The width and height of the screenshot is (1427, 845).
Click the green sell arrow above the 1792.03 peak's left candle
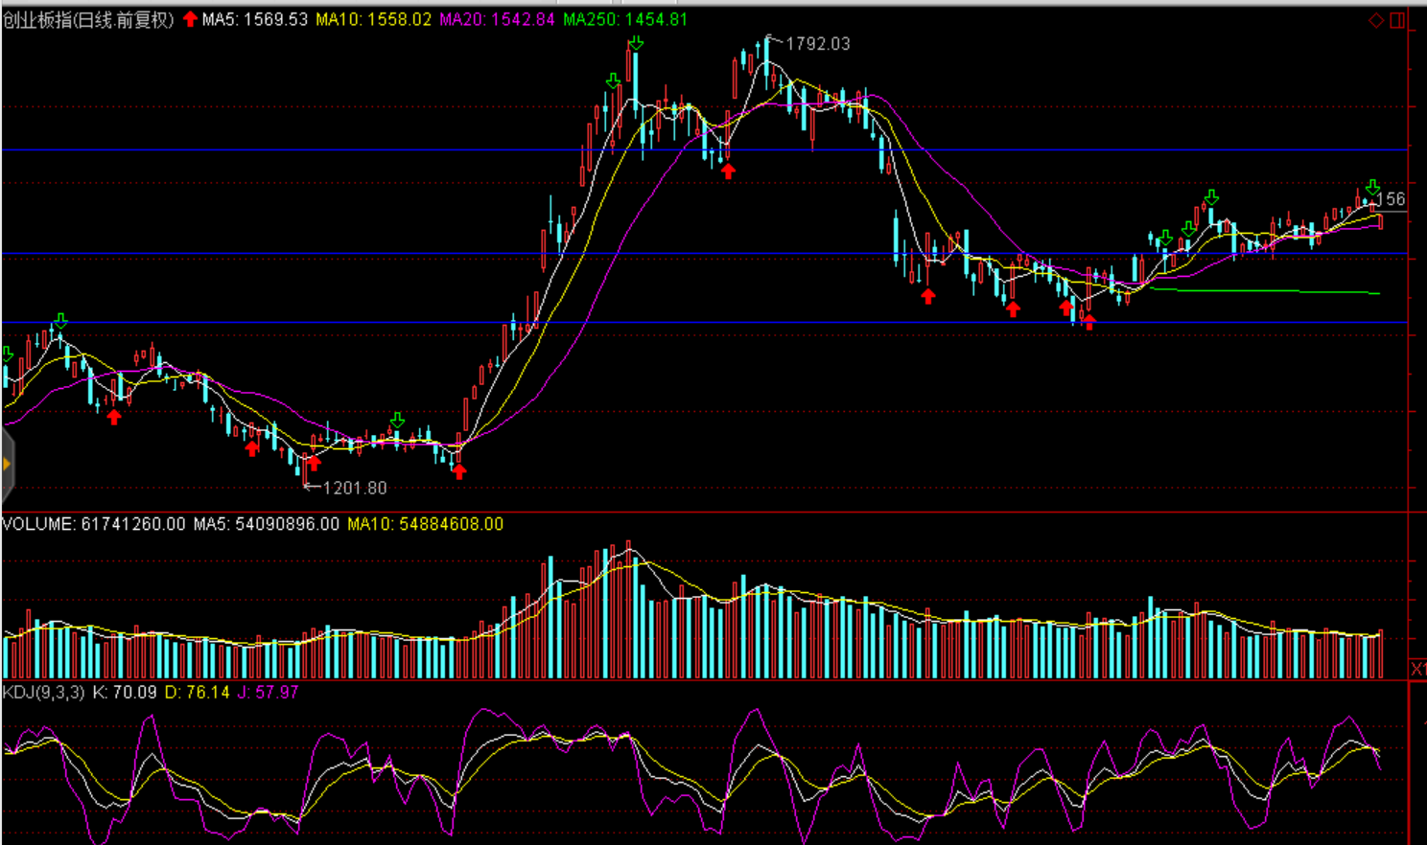636,43
